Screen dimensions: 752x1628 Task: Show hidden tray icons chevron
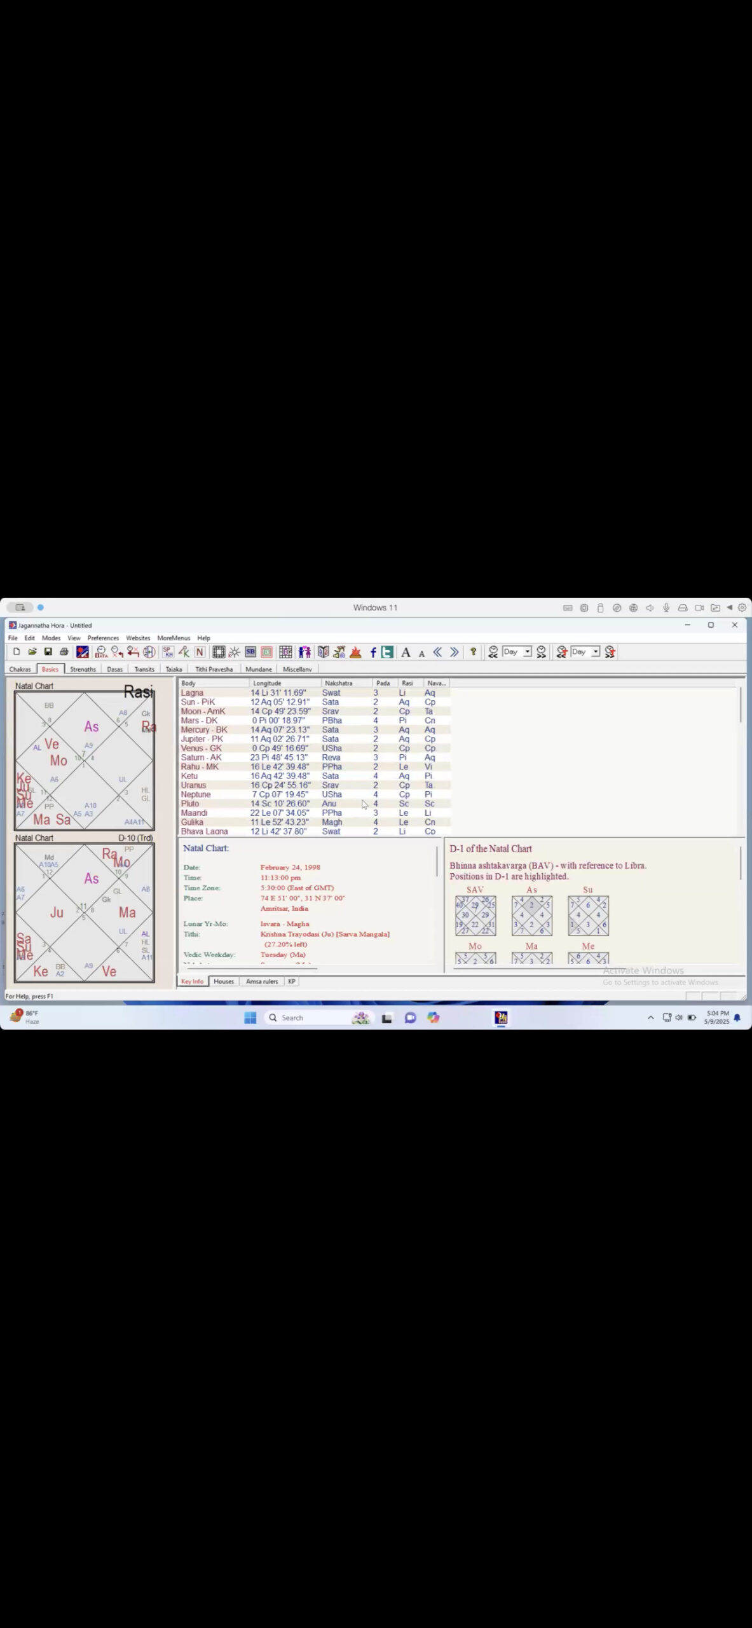click(x=650, y=1018)
